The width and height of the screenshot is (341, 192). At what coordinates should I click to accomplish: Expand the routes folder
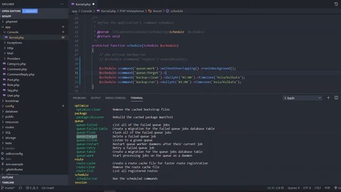(3, 127)
